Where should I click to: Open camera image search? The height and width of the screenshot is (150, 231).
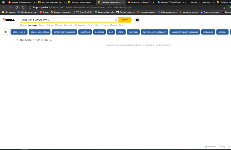(x=138, y=20)
